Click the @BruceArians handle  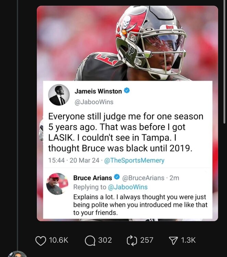point(143,178)
